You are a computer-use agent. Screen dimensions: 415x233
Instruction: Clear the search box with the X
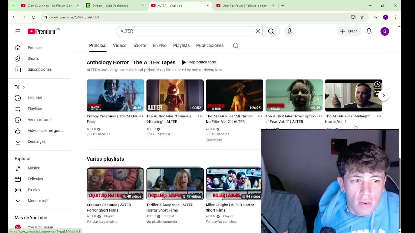(258, 31)
